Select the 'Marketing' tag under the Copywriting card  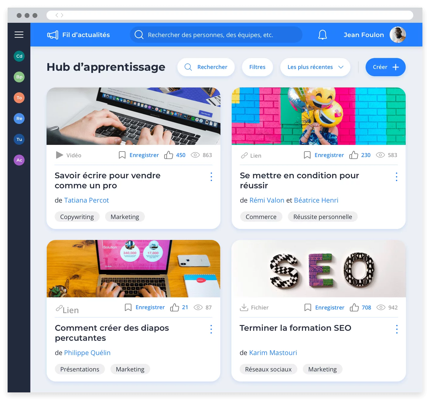click(x=125, y=217)
